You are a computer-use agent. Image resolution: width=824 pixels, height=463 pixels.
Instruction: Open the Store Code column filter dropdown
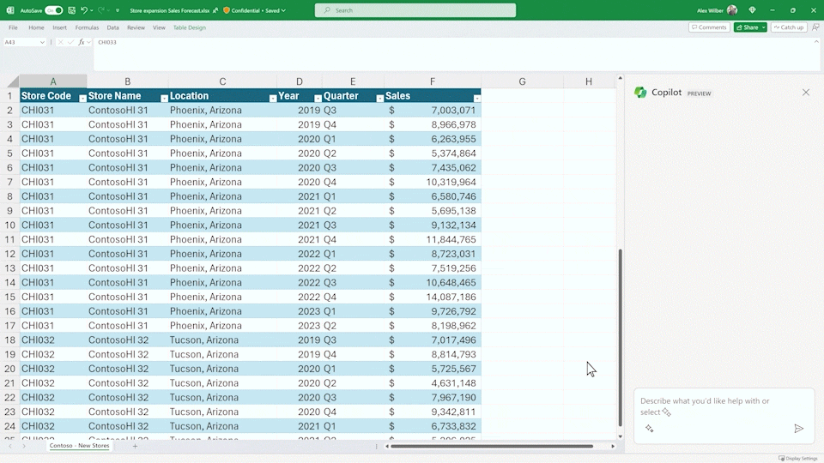coord(82,99)
